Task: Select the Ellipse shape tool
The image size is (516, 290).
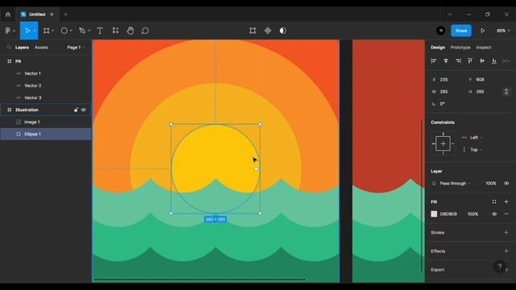Action: pos(64,31)
